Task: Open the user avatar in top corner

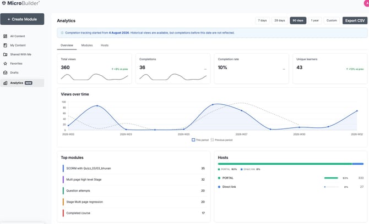Action: coord(367,3)
